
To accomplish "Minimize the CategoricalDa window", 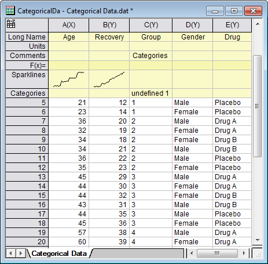I will point(215,11).
